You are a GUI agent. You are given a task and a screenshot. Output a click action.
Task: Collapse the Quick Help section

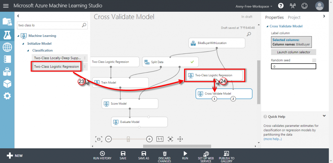pos(324,116)
